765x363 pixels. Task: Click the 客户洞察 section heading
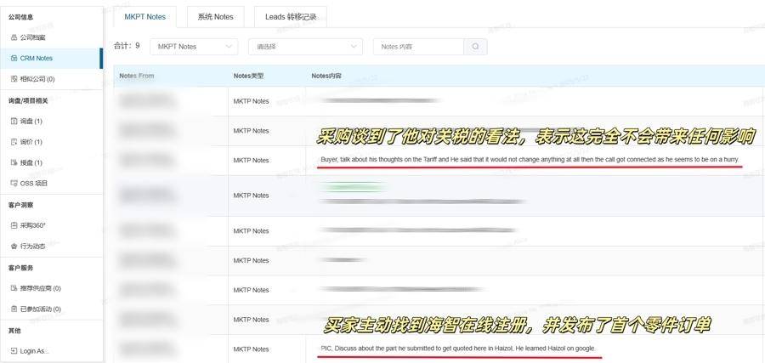point(20,205)
